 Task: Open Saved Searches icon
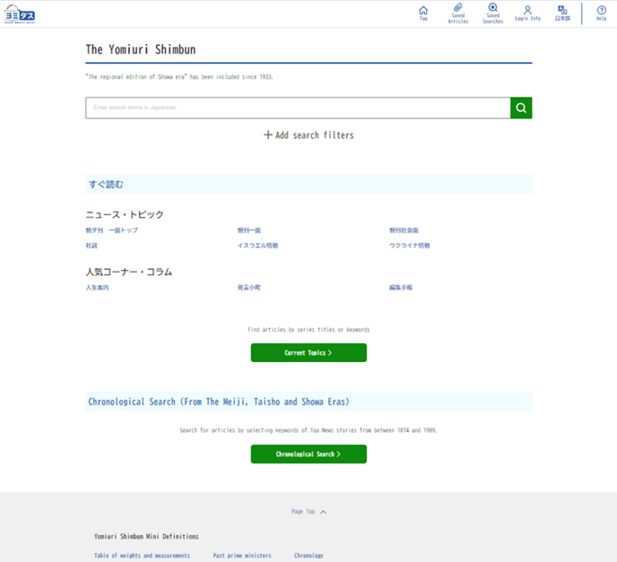click(x=492, y=9)
